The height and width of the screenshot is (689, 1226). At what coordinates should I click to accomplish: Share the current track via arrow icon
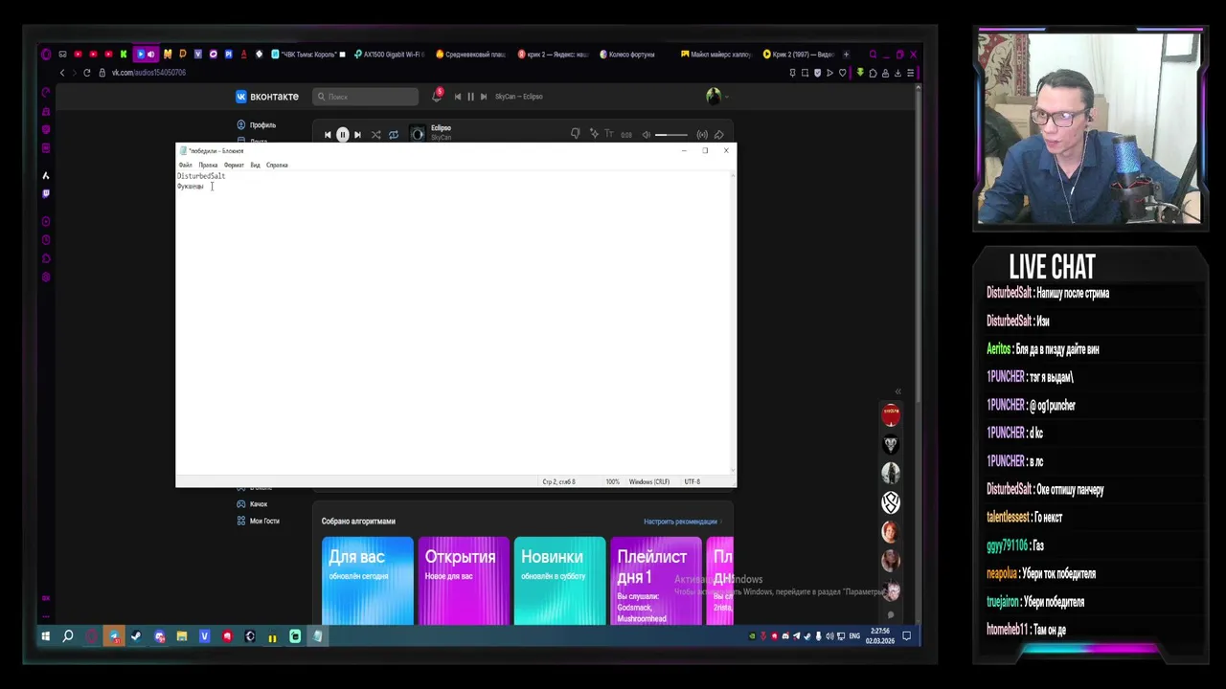[x=718, y=135]
